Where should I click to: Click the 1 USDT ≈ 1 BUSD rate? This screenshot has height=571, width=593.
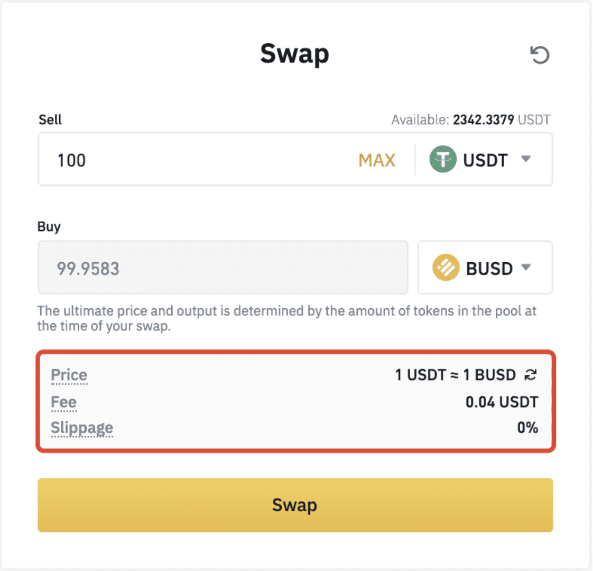(x=456, y=375)
